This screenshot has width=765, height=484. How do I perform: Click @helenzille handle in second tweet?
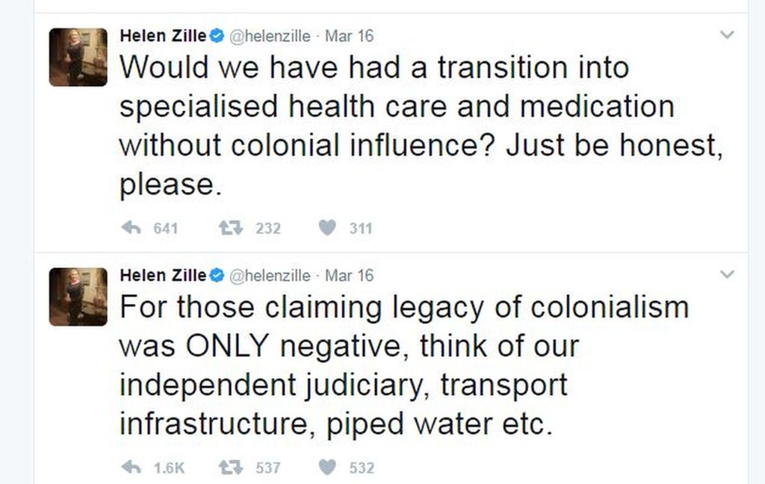coord(268,276)
